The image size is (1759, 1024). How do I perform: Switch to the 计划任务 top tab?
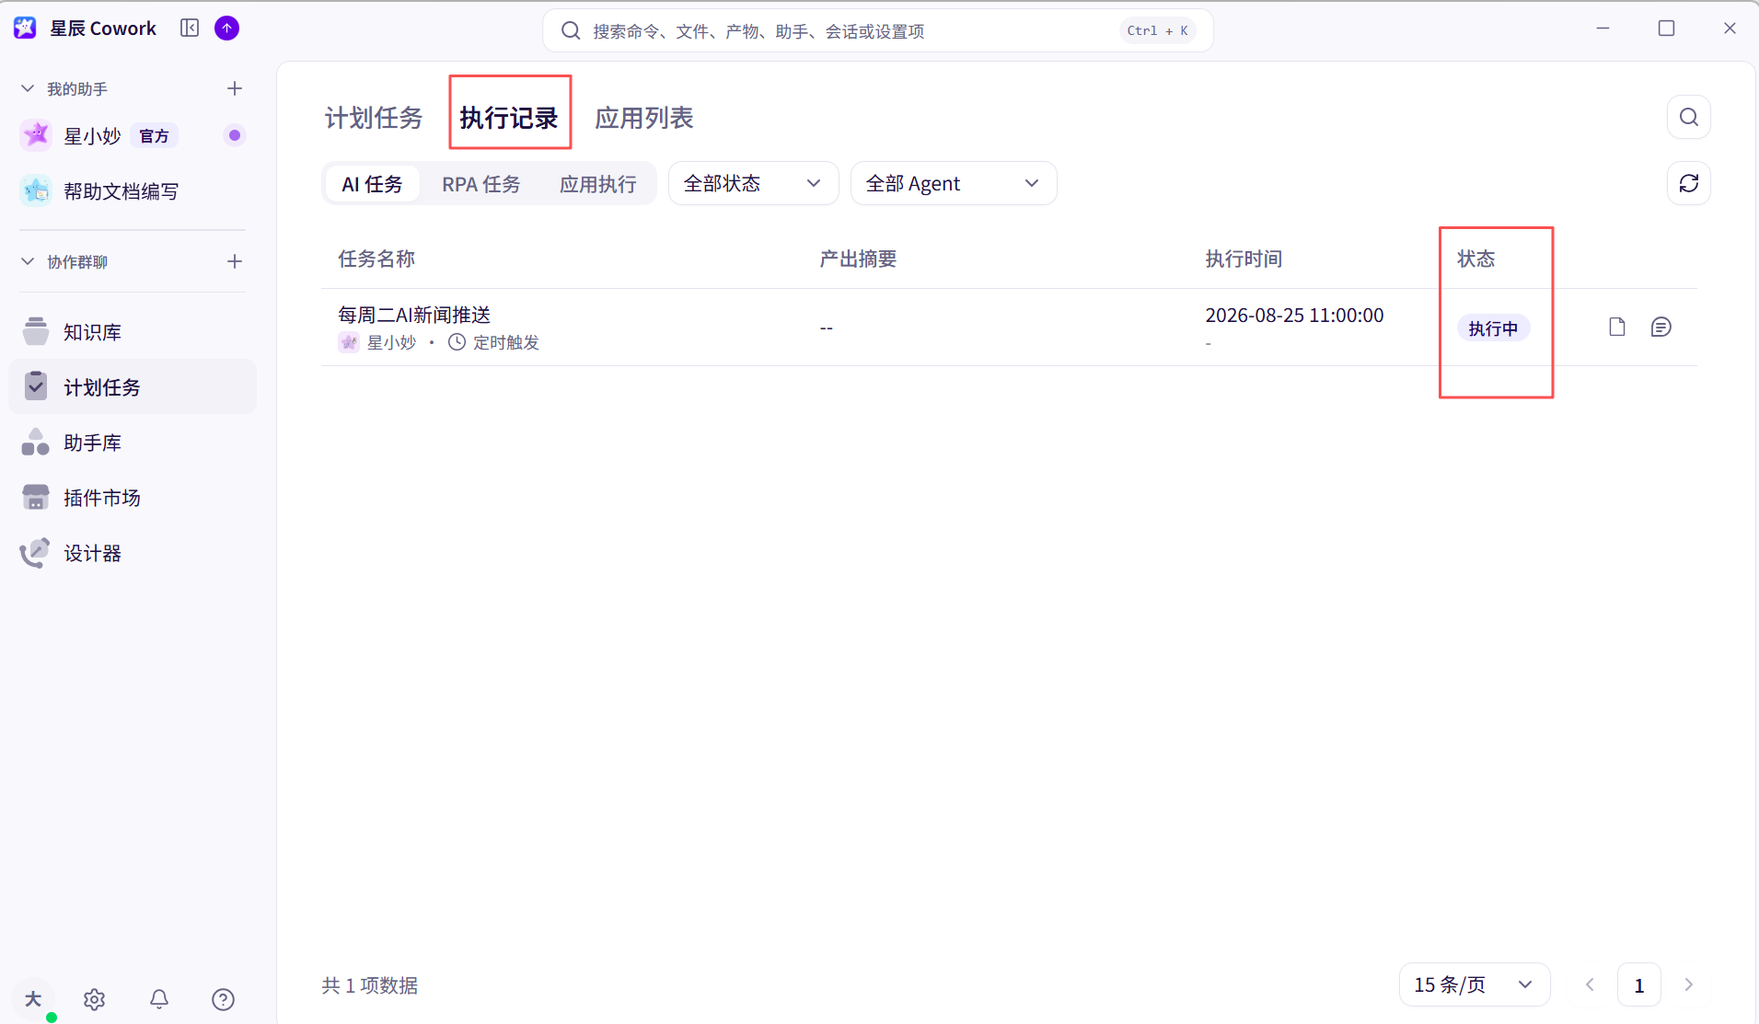click(374, 118)
